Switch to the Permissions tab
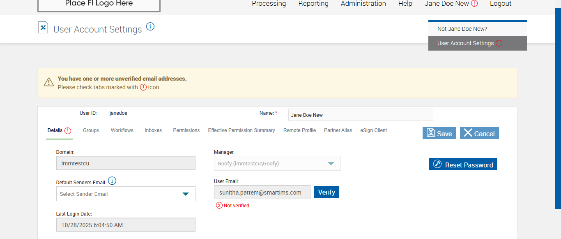The height and width of the screenshot is (239, 561). [186, 130]
